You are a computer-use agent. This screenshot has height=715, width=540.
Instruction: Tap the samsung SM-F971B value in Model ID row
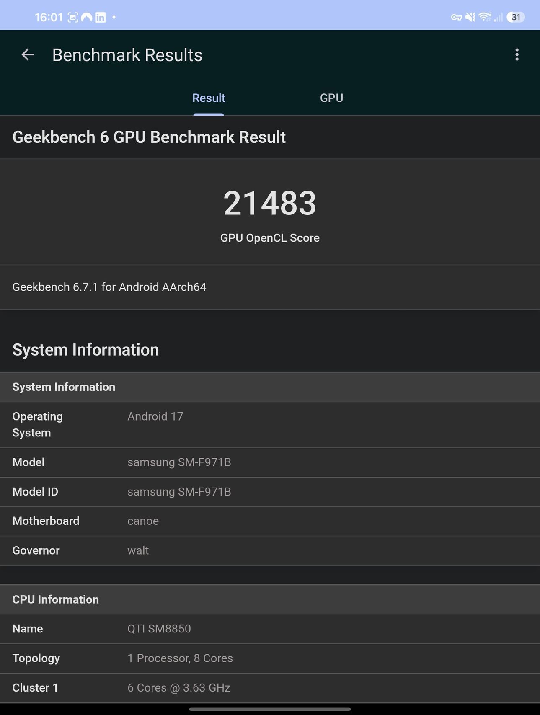179,491
